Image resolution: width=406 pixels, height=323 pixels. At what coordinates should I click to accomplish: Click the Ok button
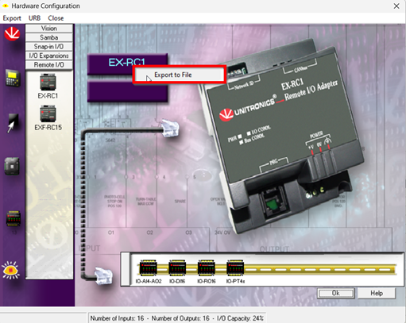[336, 293]
